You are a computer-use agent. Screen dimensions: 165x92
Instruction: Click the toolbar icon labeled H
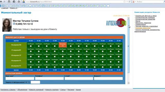68,6
